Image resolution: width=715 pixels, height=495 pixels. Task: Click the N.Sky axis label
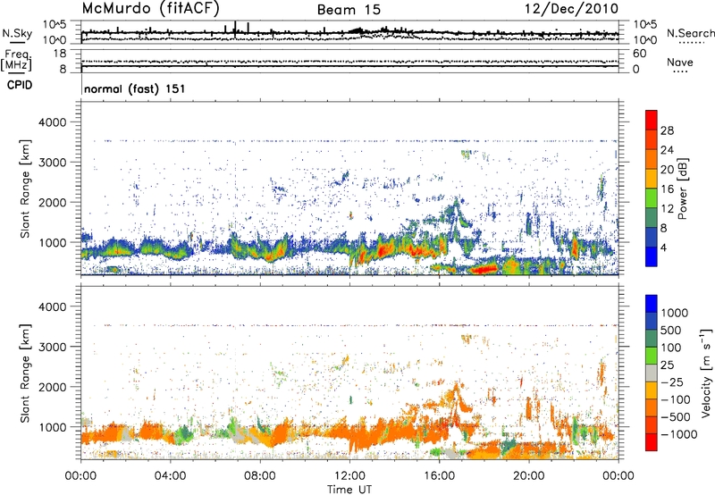[x=17, y=34]
